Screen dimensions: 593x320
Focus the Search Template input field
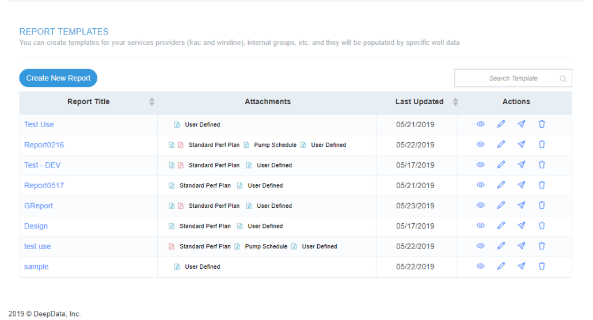point(513,78)
